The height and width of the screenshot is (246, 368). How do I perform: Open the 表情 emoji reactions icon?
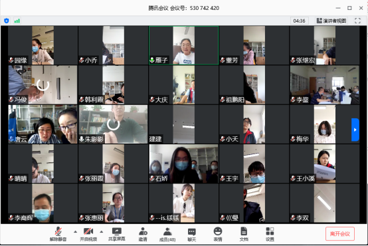tap(218, 234)
